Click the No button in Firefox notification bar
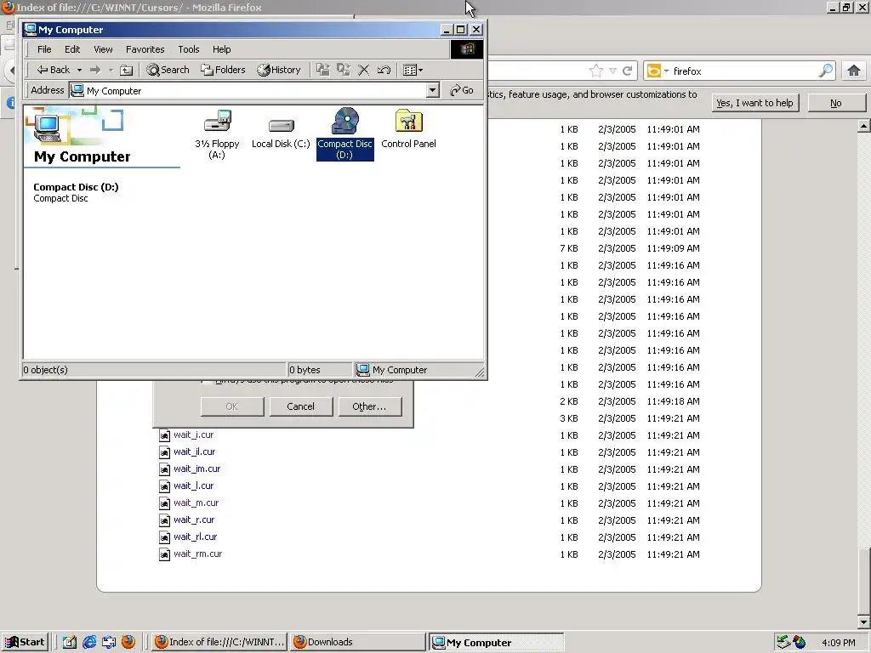Image resolution: width=871 pixels, height=653 pixels. point(836,103)
